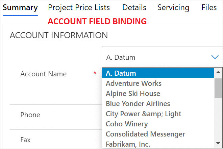The image size is (223, 149).
Task: Click the list scrollbar down arrow
Action: pos(218,143)
